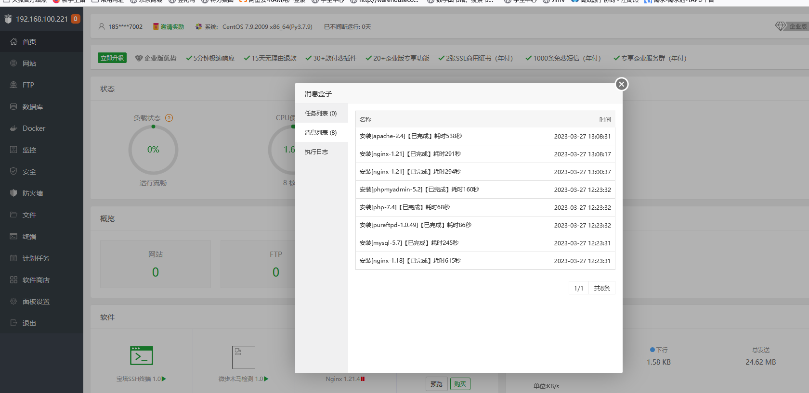809x393 pixels.
Task: Click 5分钟极速响应 enterprise benefit text
Action: click(x=214, y=58)
